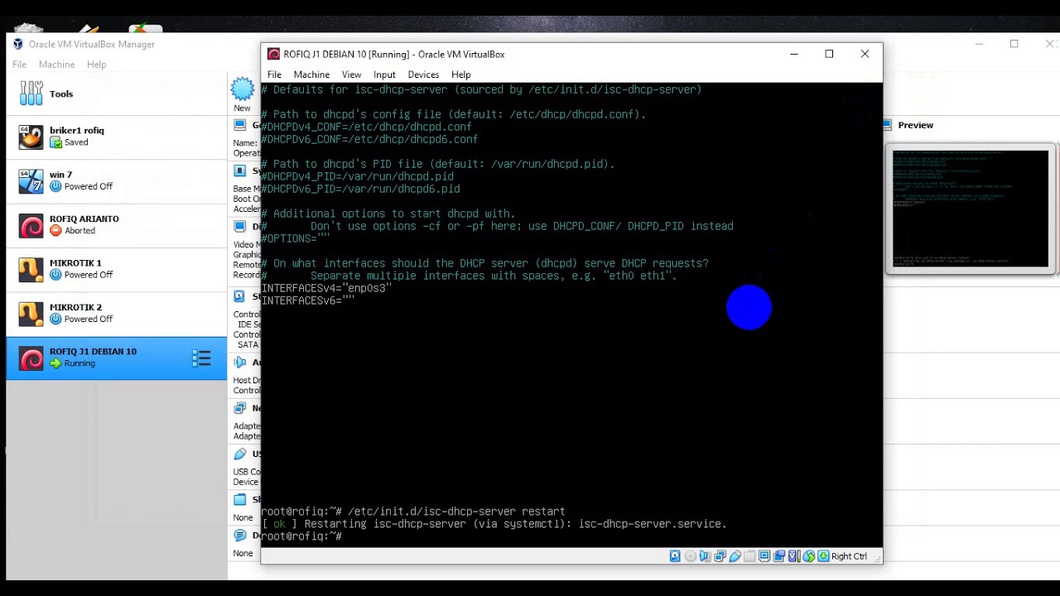The width and height of the screenshot is (1060, 596).
Task: Click the Network section icon in details pane
Action: coord(239,407)
